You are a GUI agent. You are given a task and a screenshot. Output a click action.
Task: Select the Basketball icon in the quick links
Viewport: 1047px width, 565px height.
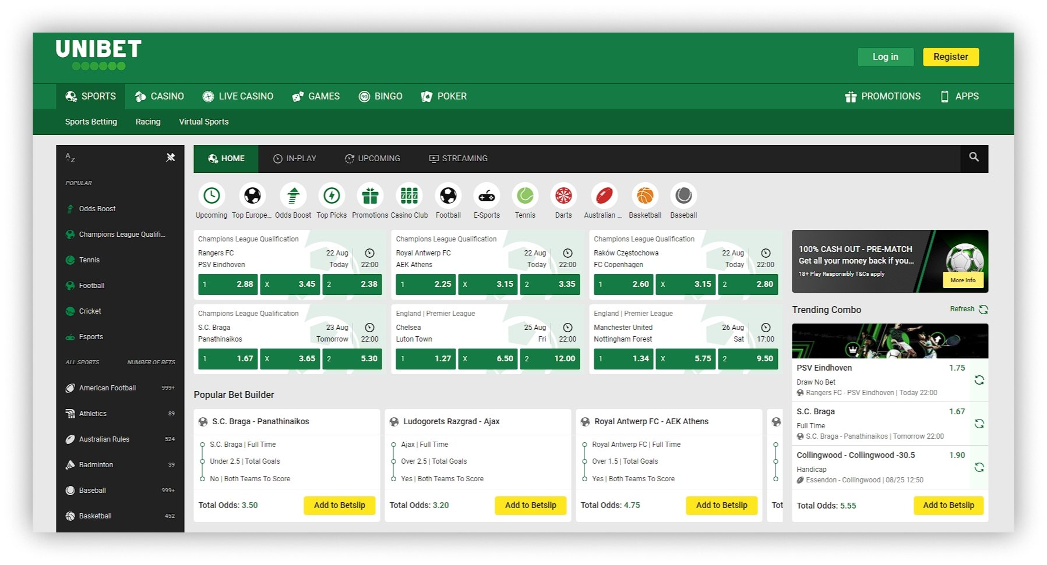[645, 196]
